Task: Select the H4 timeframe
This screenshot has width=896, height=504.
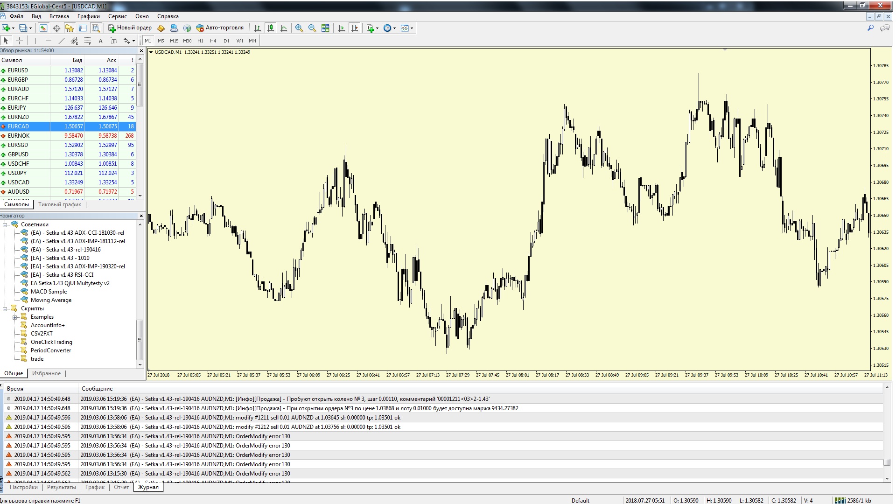Action: click(213, 41)
